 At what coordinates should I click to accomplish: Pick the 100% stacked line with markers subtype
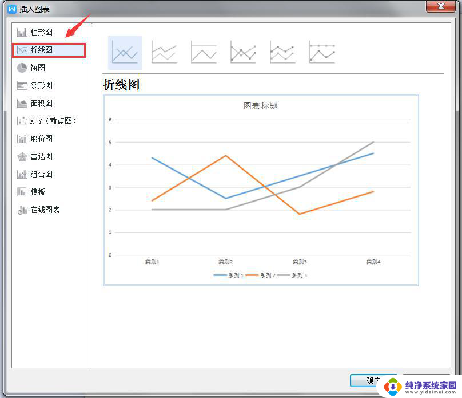tap(322, 53)
